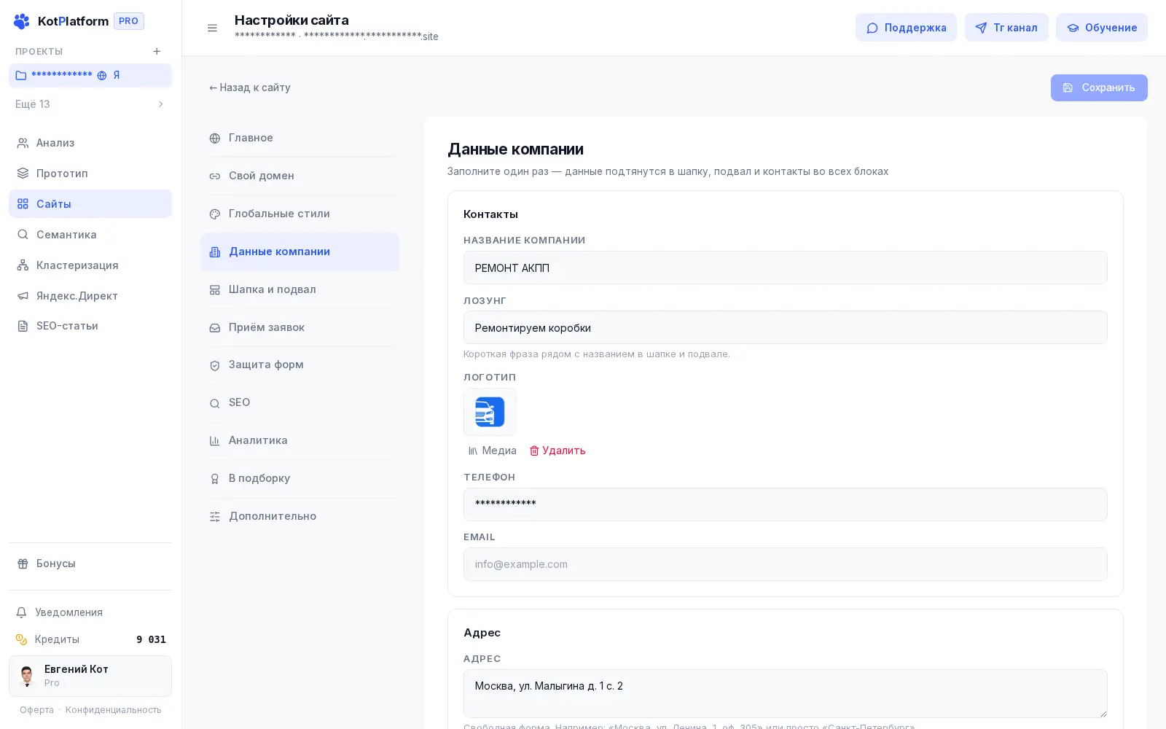1166x729 pixels.
Task: Click the Прототип layers icon
Action: point(23,174)
